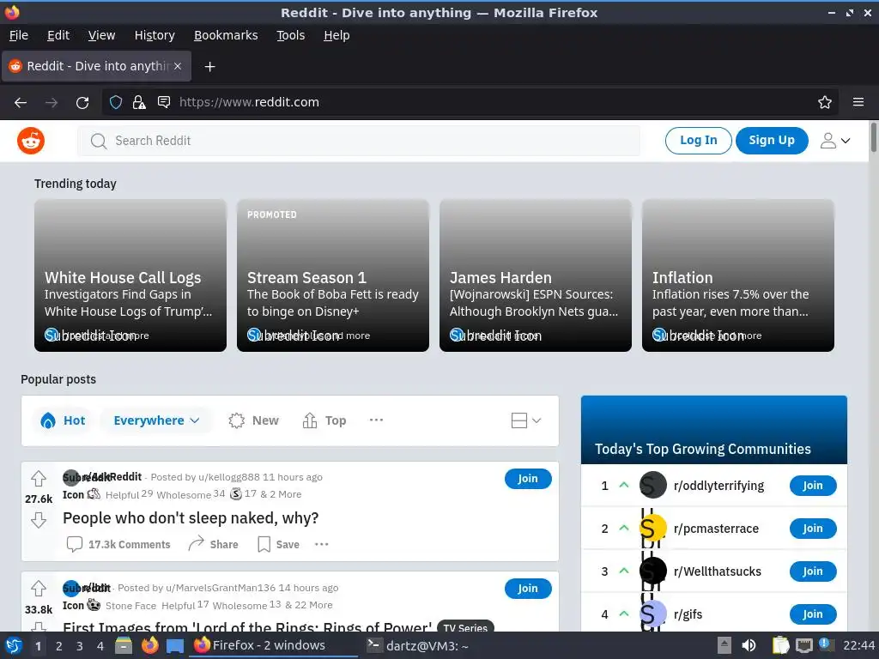Bookmark this page with the star icon
This screenshot has height=659, width=879.
[825, 102]
